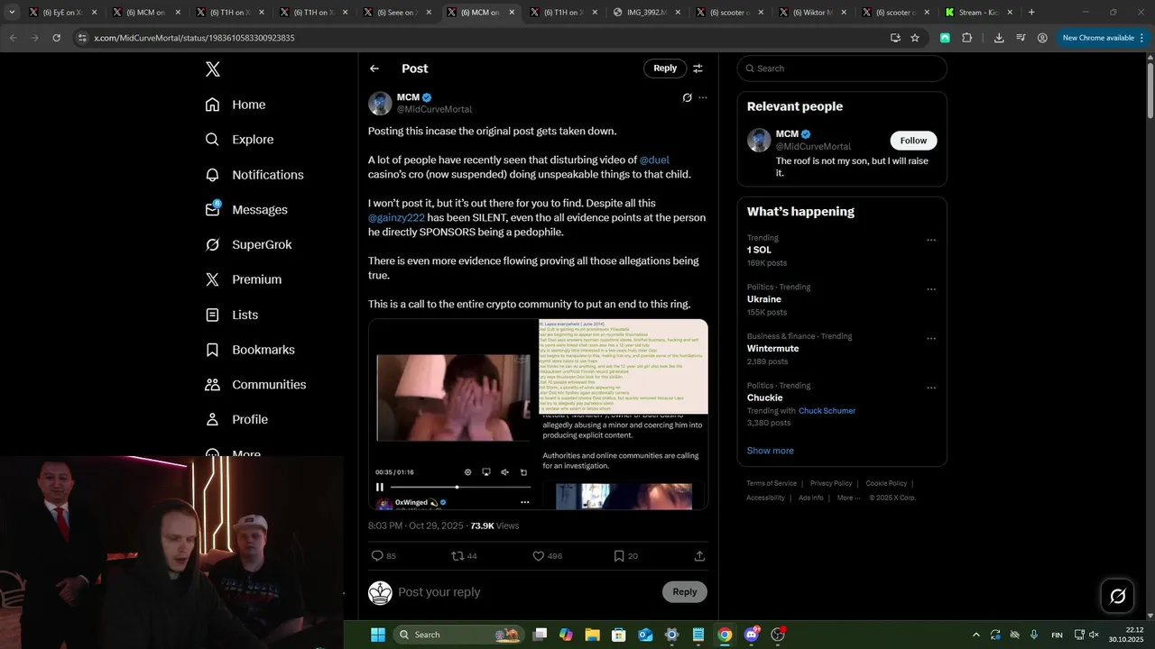Go back with the Post back arrow
This screenshot has width=1155, height=649.
click(x=374, y=69)
